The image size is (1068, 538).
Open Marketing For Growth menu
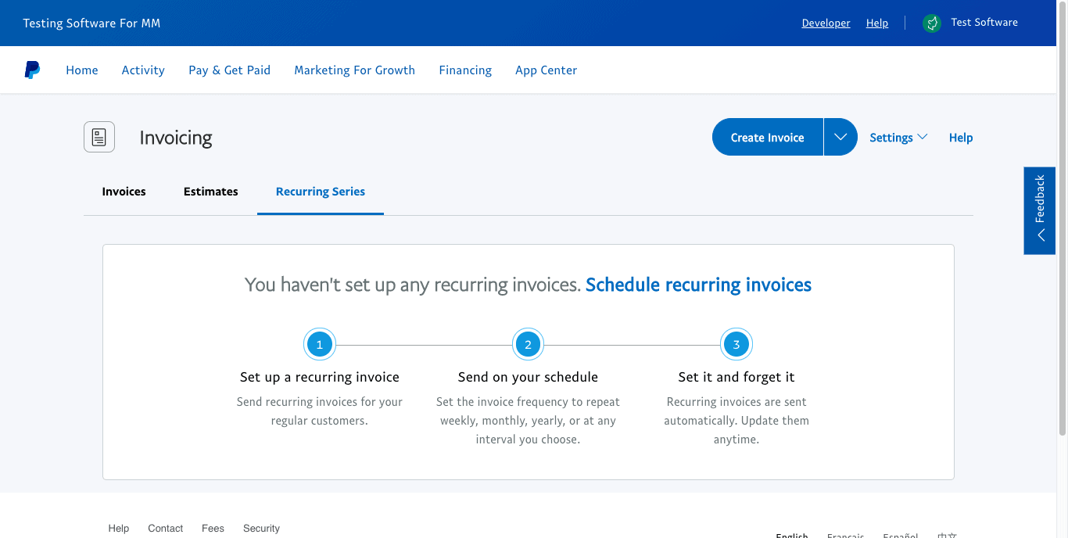pyautogui.click(x=354, y=70)
